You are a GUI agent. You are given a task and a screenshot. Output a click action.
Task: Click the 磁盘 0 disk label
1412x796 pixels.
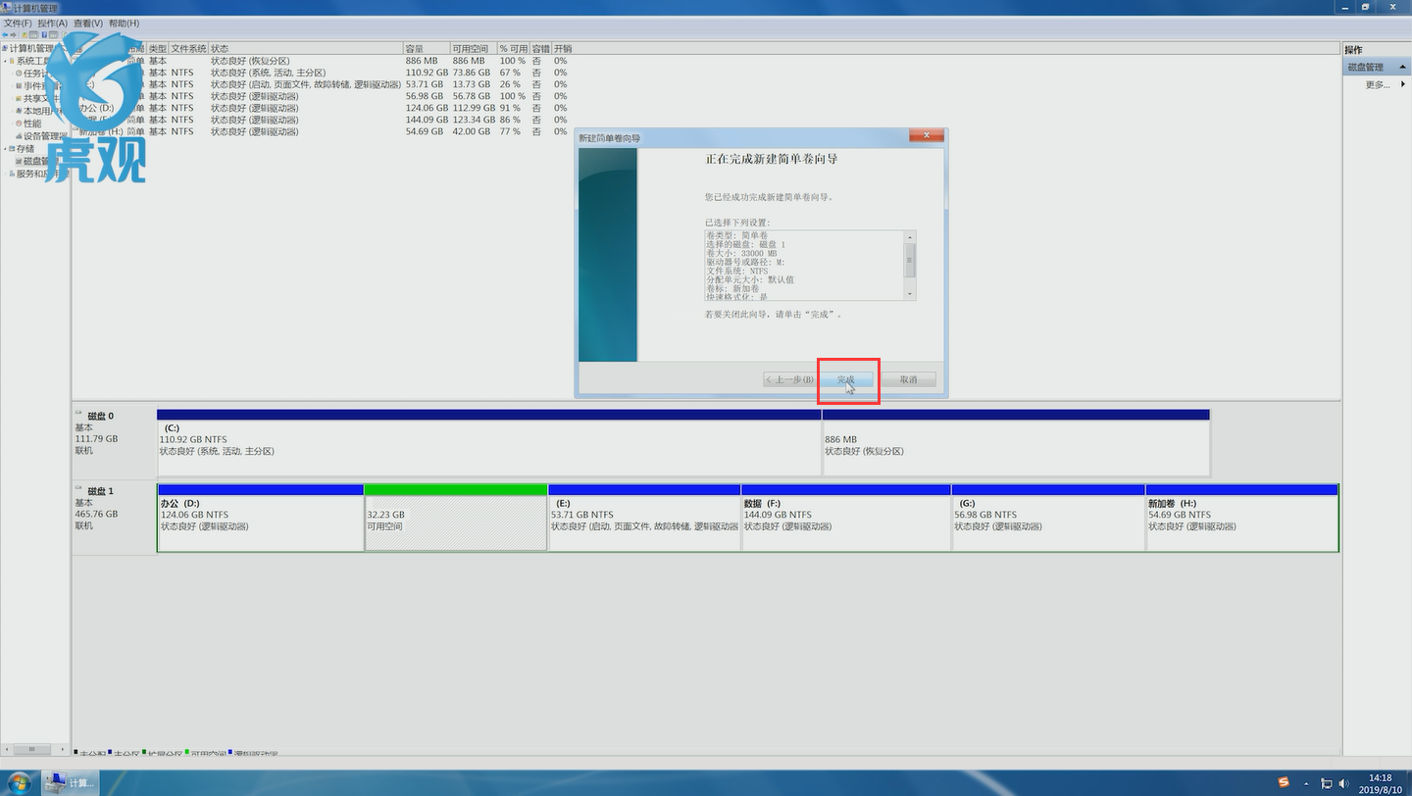99,416
